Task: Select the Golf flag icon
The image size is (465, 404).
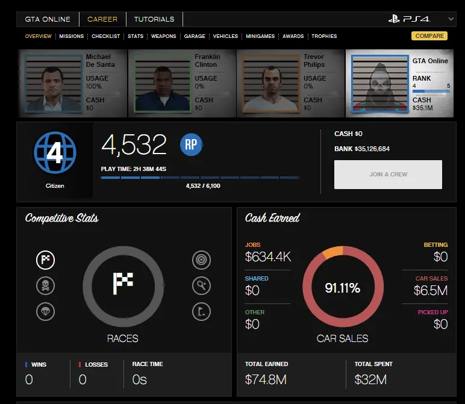Action: [201, 311]
